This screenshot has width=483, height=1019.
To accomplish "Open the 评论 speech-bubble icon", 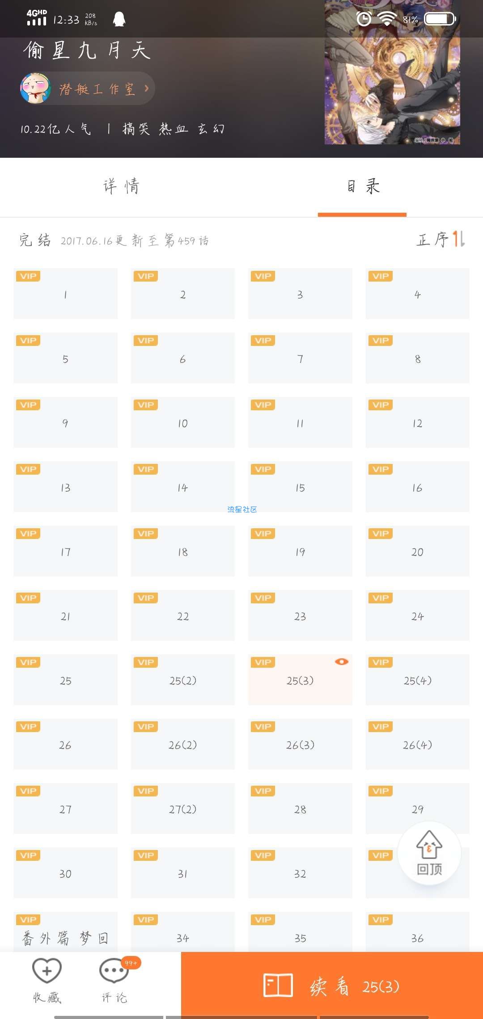I will (114, 971).
